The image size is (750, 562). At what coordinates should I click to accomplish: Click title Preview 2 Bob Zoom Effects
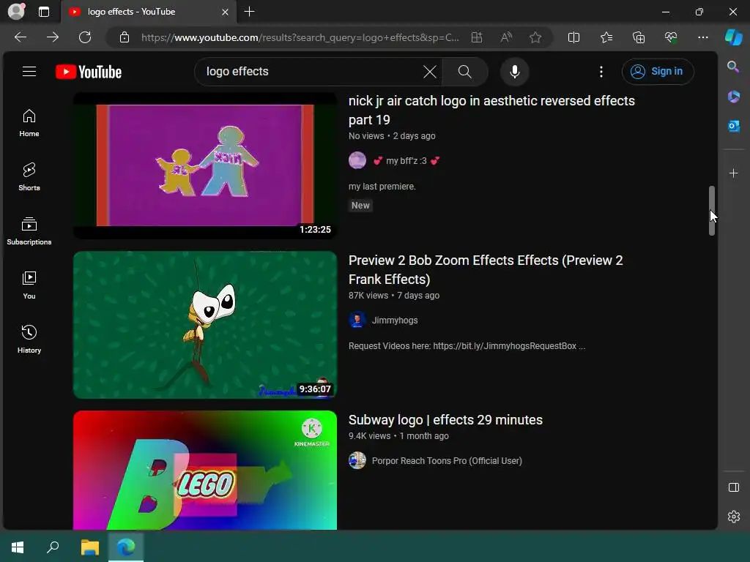pyautogui.click(x=486, y=270)
